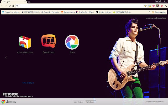Screen dimensions: 168x105
Task: Go to previous page with left chevron
Action: [x=6, y=57]
